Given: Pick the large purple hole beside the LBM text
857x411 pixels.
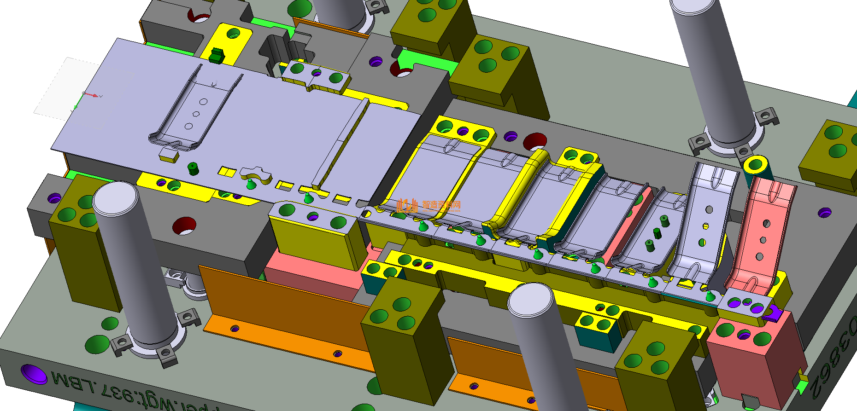Looking at the screenshot, I should pos(34,374).
